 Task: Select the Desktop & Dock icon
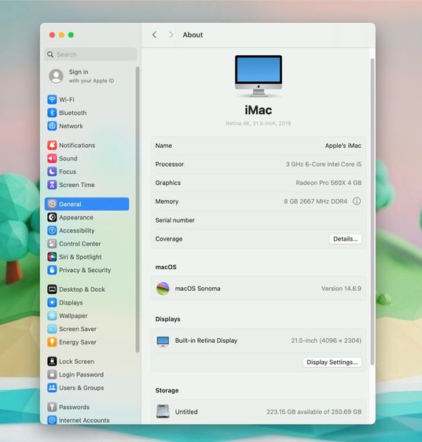[52, 289]
